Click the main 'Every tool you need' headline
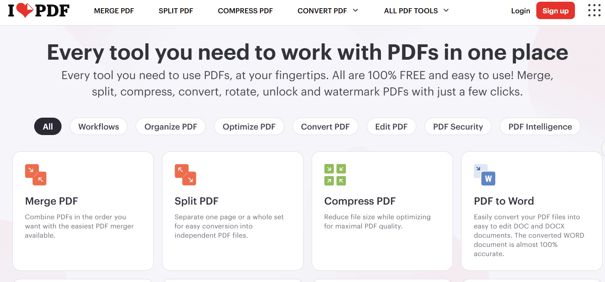This screenshot has width=605, height=282. [307, 53]
